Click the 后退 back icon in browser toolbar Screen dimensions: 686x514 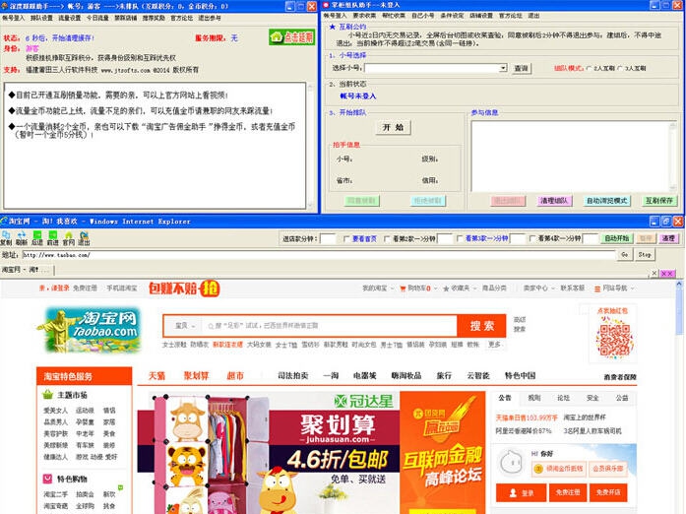coord(37,235)
